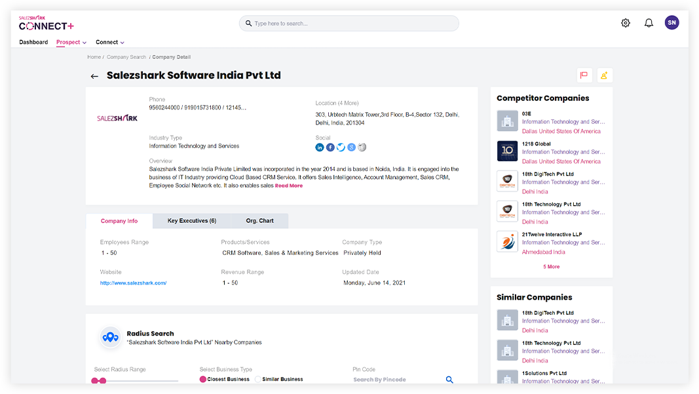Viewport: 699px width, 394px height.
Task: Click the Salezshark company logo image
Action: 117,118
